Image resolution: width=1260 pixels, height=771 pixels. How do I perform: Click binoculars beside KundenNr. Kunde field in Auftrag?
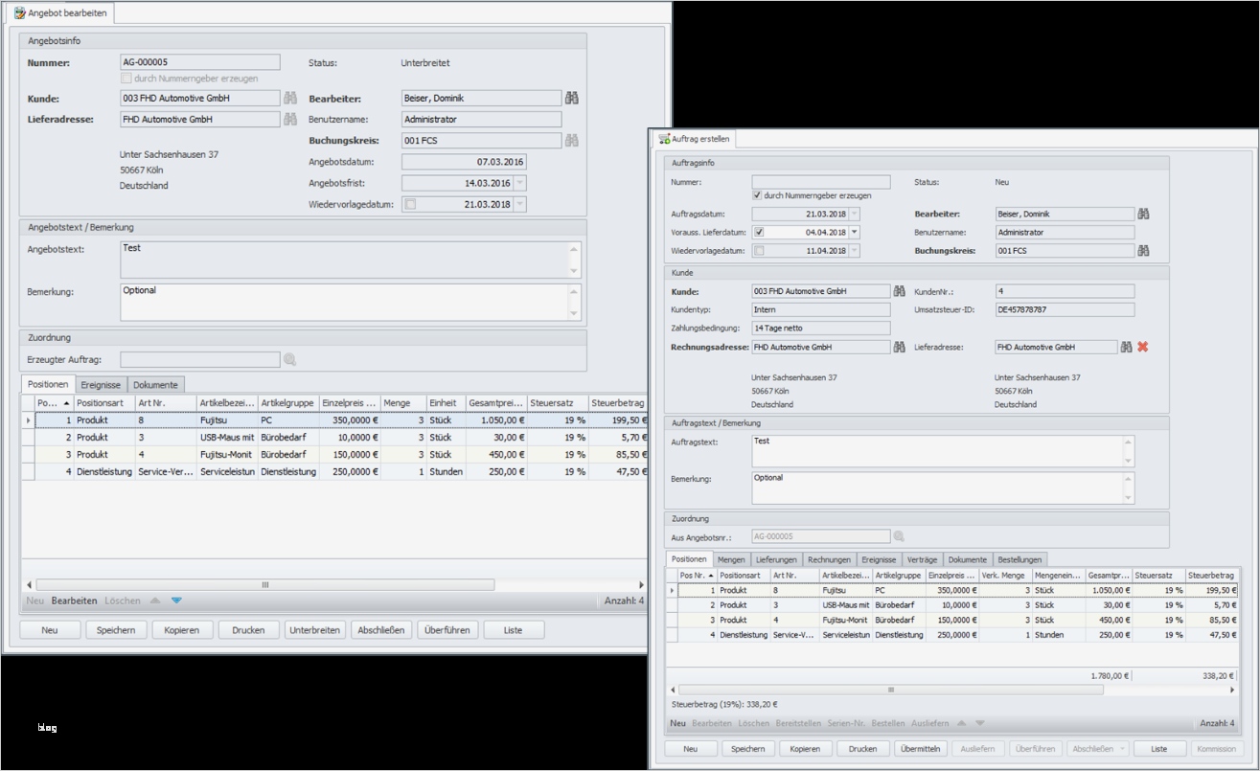tap(899, 291)
